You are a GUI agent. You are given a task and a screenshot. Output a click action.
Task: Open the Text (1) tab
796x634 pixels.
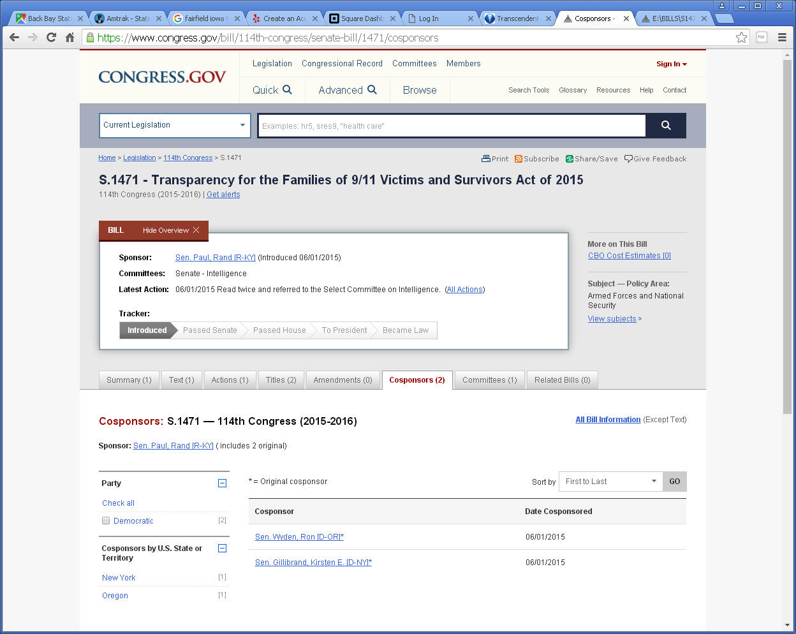[182, 380]
